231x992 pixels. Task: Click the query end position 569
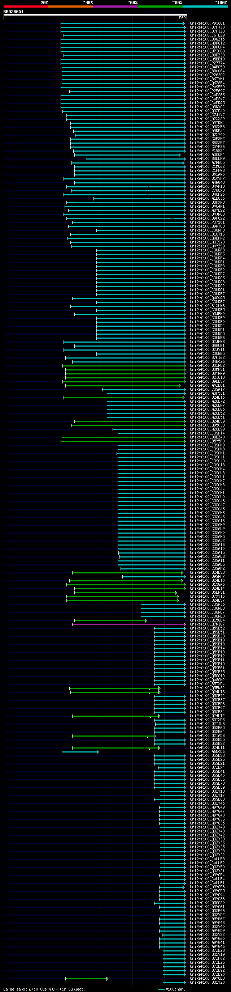[x=183, y=18]
